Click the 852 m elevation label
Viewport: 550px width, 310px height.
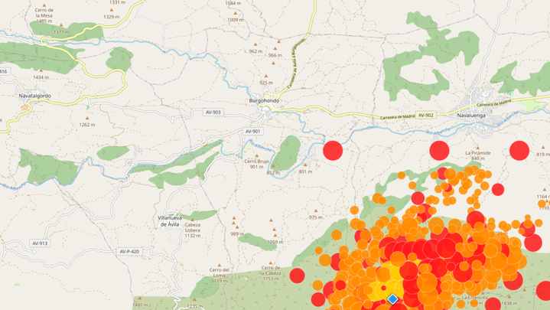coord(273,172)
